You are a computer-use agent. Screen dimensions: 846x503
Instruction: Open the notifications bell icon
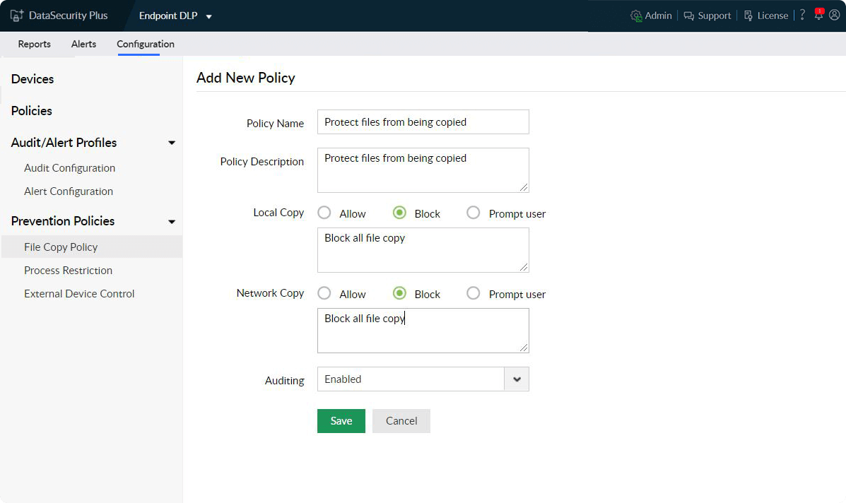coord(818,15)
